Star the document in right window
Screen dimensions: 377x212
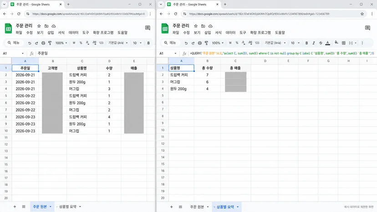click(196, 26)
